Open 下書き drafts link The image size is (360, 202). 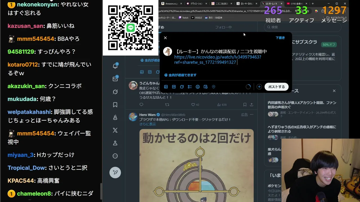pos(280,38)
